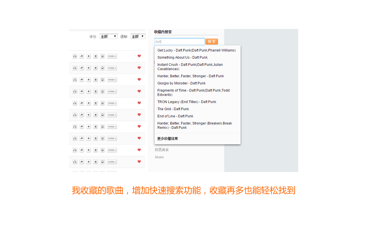Download the first song row

tap(95, 56)
